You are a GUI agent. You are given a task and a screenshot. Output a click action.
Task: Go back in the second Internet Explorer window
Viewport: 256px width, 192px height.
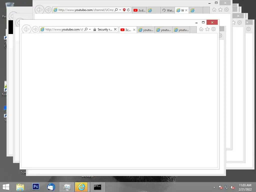(x=39, y=10)
